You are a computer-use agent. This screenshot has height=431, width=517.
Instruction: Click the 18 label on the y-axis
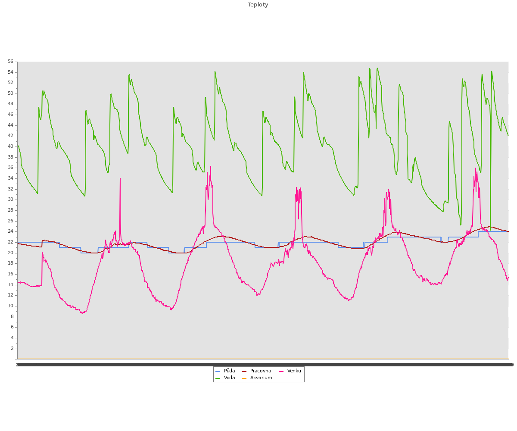point(10,263)
